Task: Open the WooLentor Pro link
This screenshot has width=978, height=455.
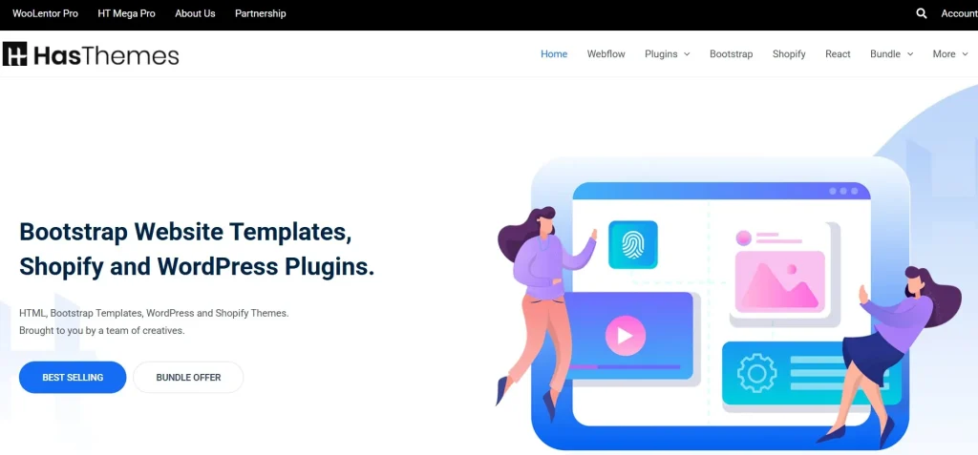Action: pyautogui.click(x=45, y=13)
